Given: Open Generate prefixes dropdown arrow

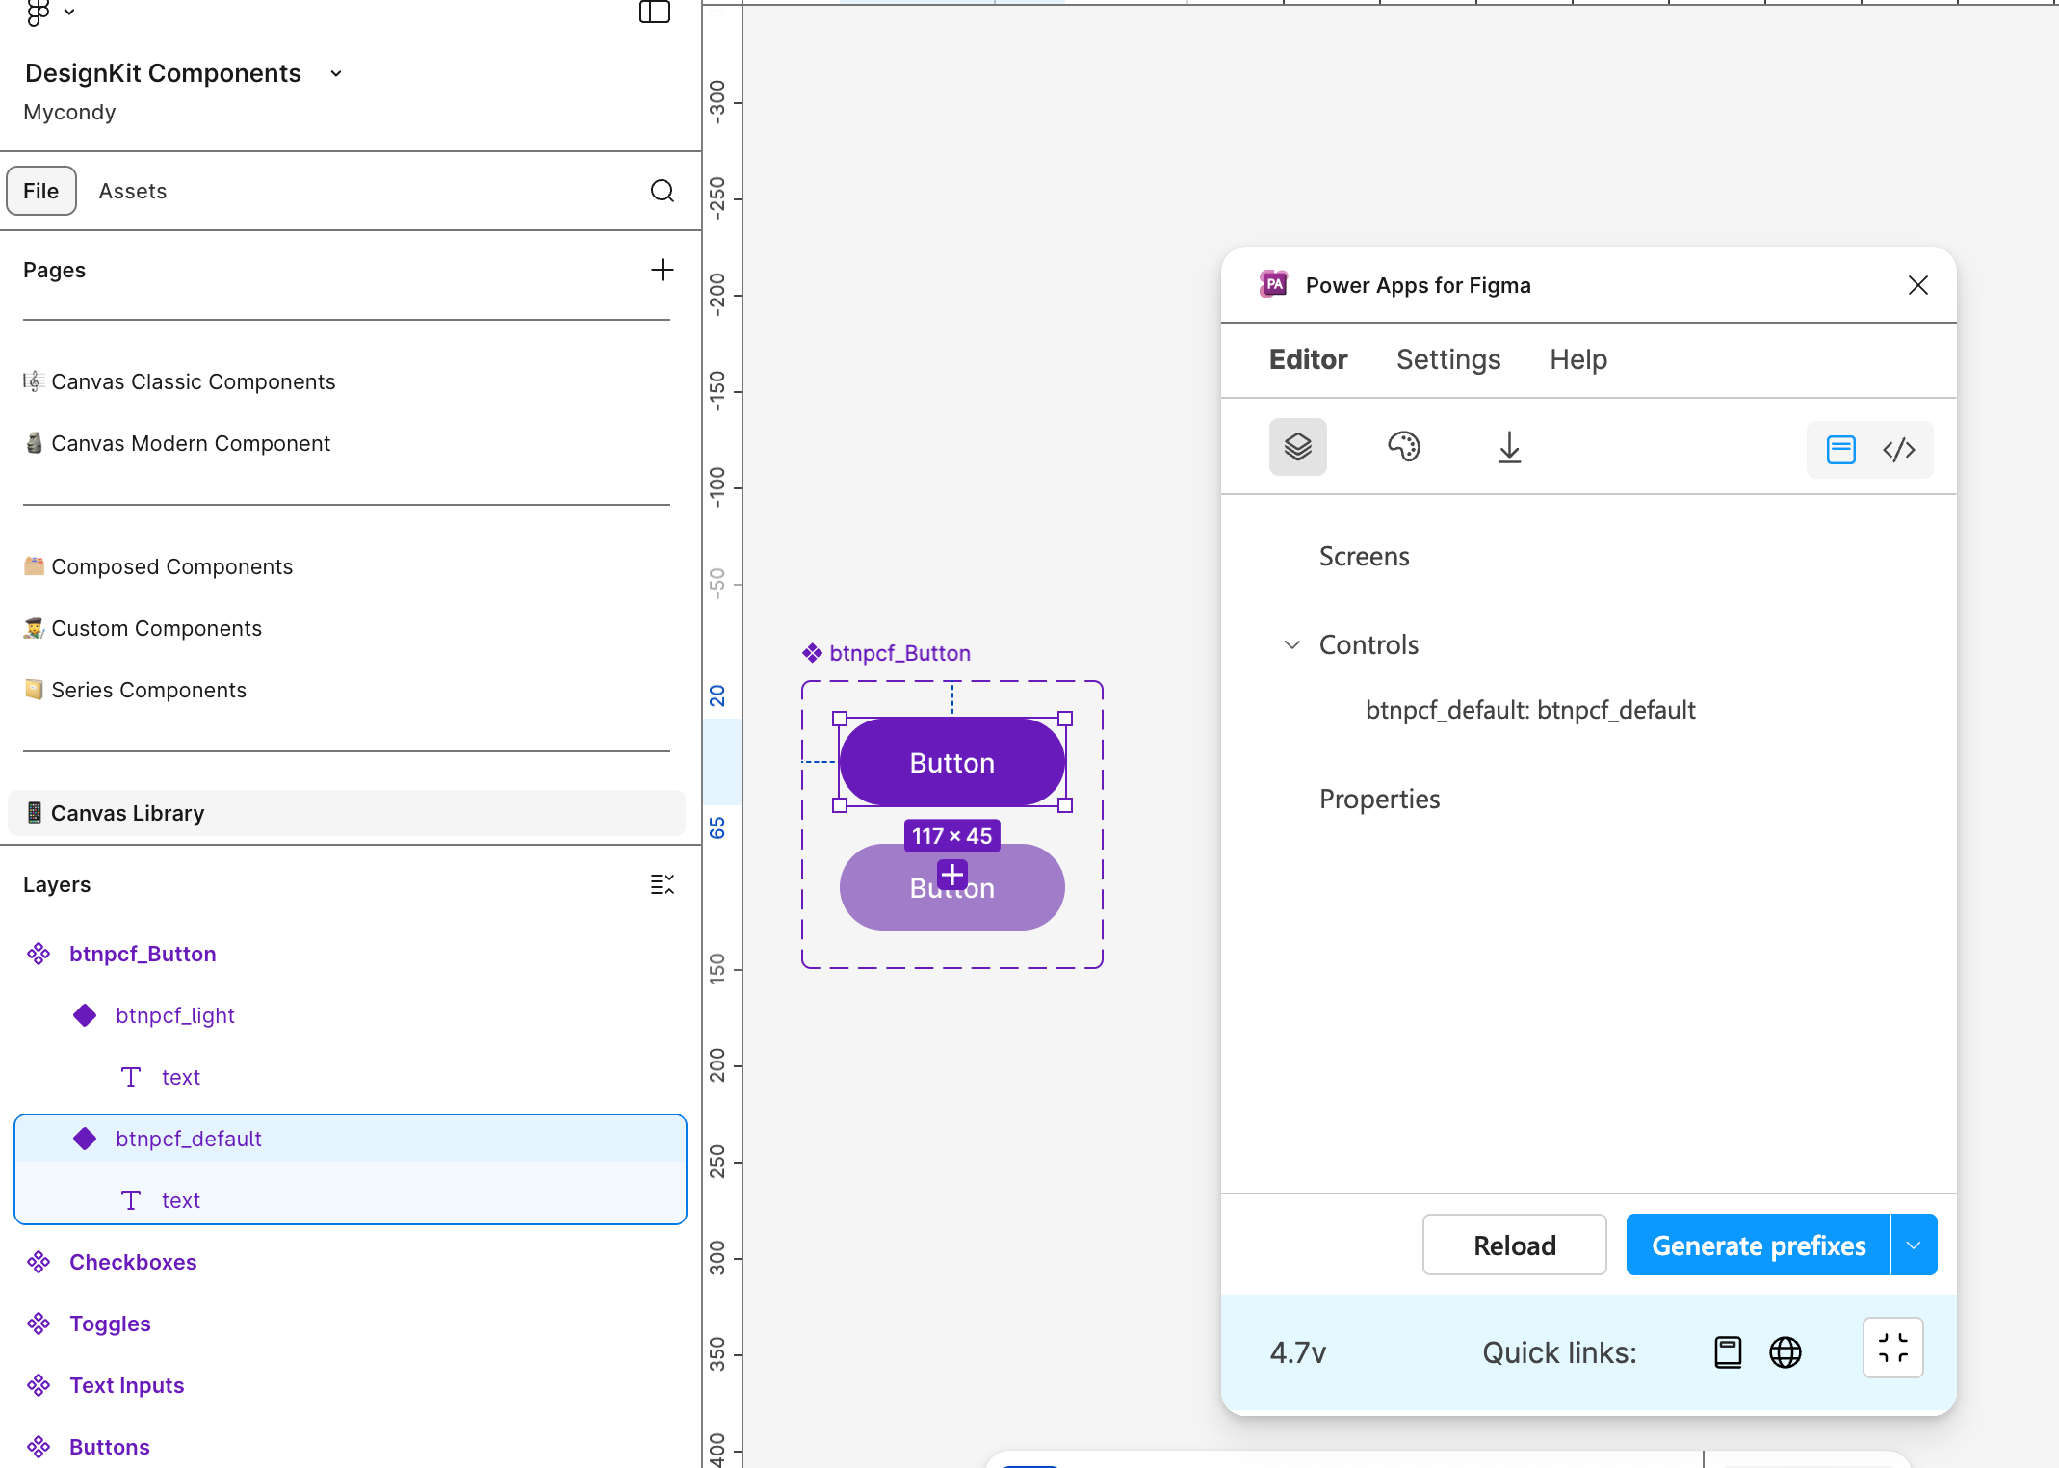Looking at the screenshot, I should (x=1914, y=1245).
